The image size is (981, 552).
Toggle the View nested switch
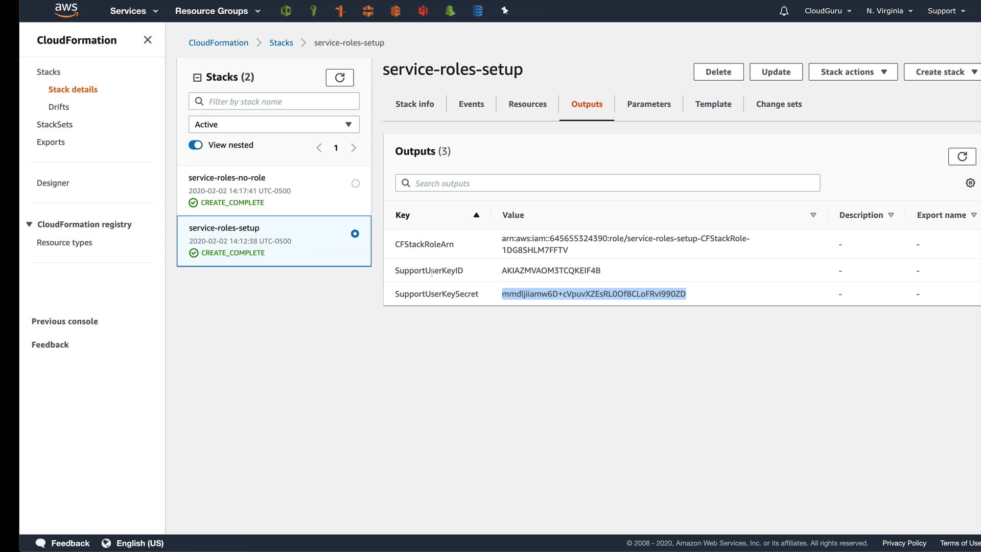196,145
